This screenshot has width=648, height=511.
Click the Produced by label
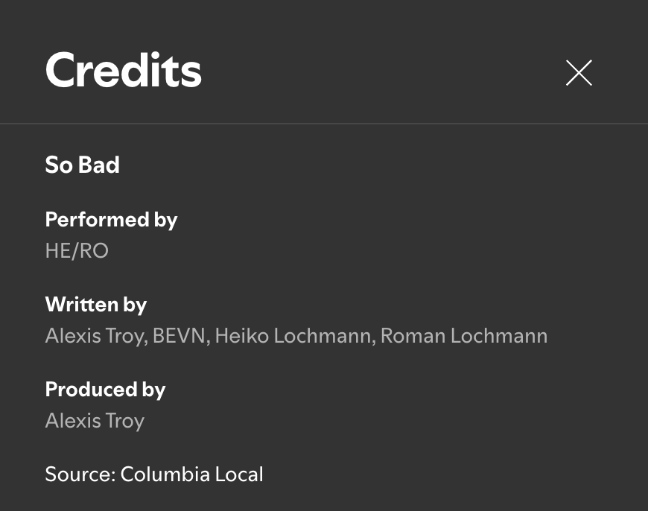(105, 390)
